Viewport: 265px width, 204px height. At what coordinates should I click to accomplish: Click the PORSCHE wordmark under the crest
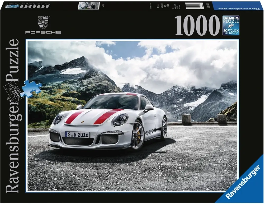(x=43, y=32)
